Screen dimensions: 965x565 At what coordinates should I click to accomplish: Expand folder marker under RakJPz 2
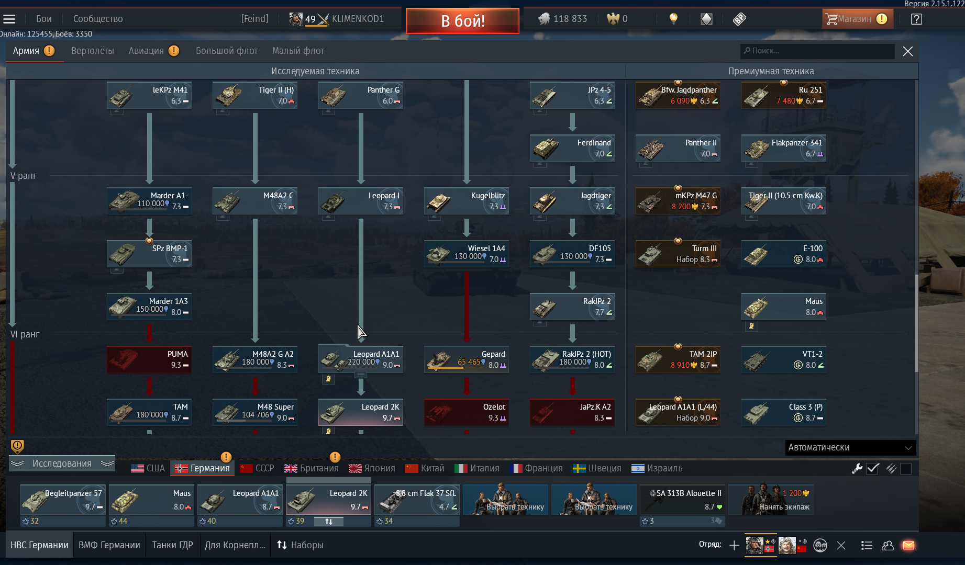540,323
